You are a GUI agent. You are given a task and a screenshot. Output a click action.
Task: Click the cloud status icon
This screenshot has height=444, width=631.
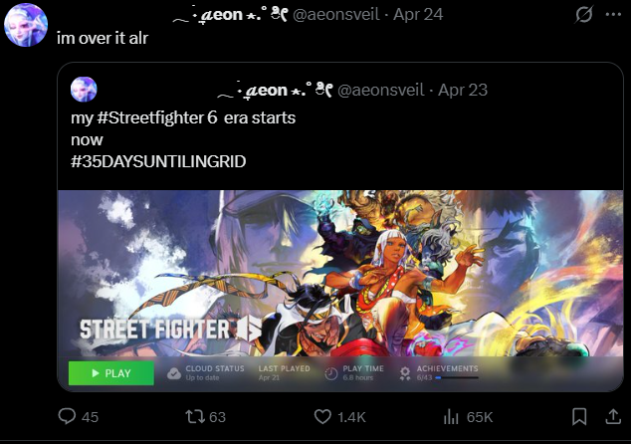tap(174, 373)
